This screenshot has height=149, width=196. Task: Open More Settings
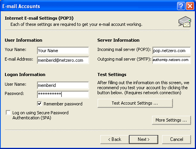point(171,120)
